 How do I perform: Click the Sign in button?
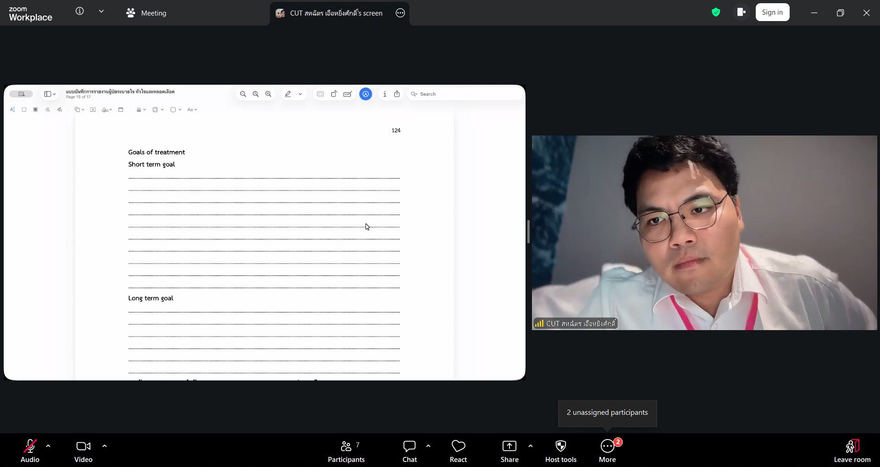[772, 12]
